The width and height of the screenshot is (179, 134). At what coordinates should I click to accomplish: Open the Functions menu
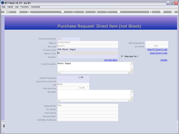click(x=25, y=7)
